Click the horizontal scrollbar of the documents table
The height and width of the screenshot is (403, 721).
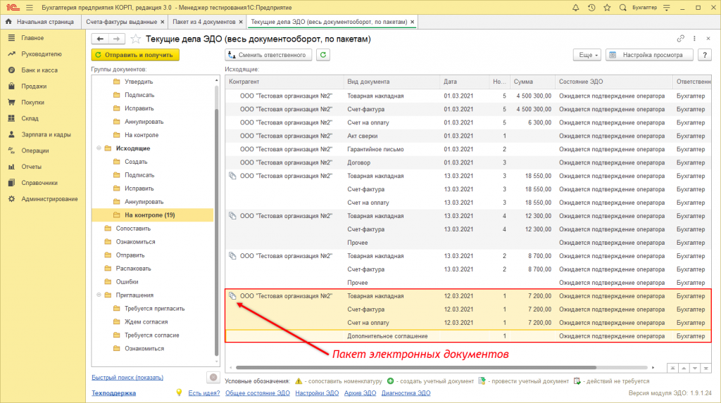(x=415, y=367)
